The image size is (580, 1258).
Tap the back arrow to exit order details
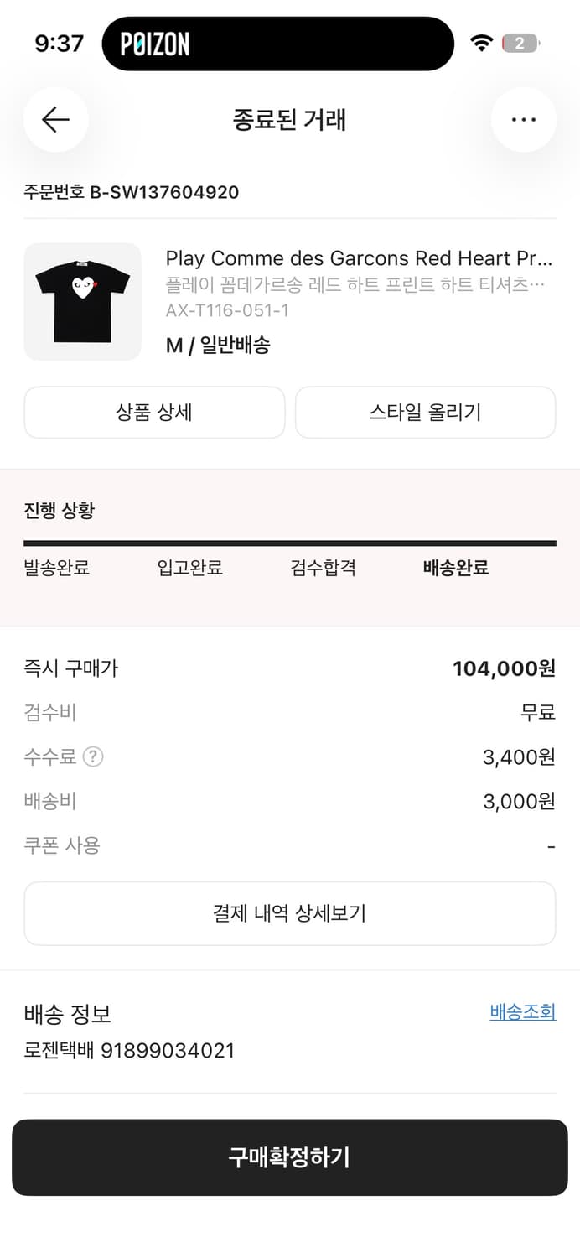click(55, 120)
